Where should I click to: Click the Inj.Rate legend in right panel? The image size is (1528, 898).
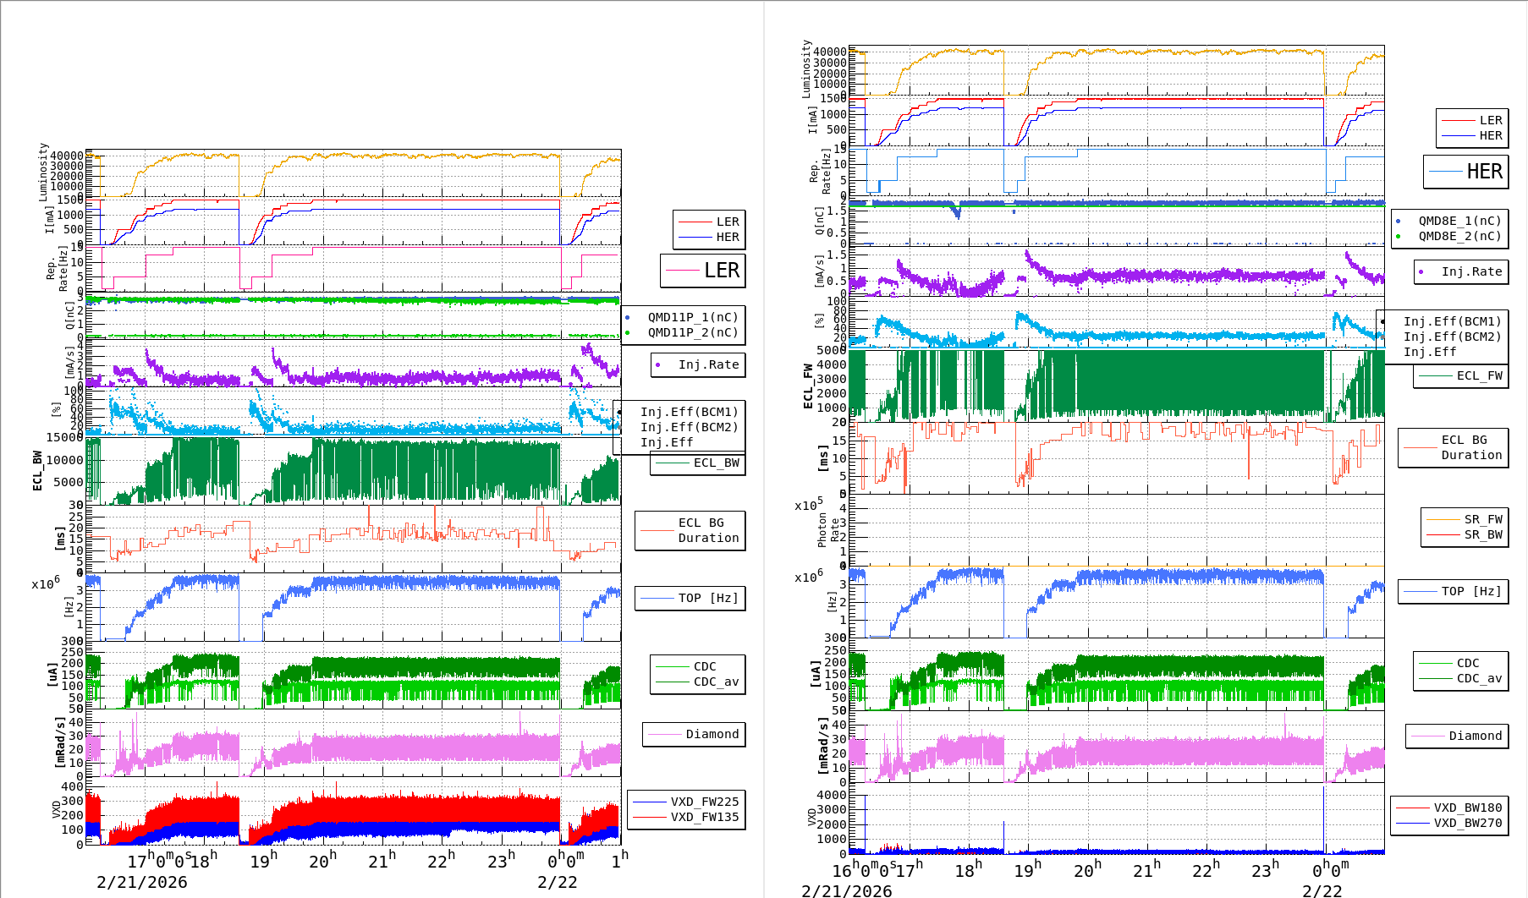(1471, 271)
